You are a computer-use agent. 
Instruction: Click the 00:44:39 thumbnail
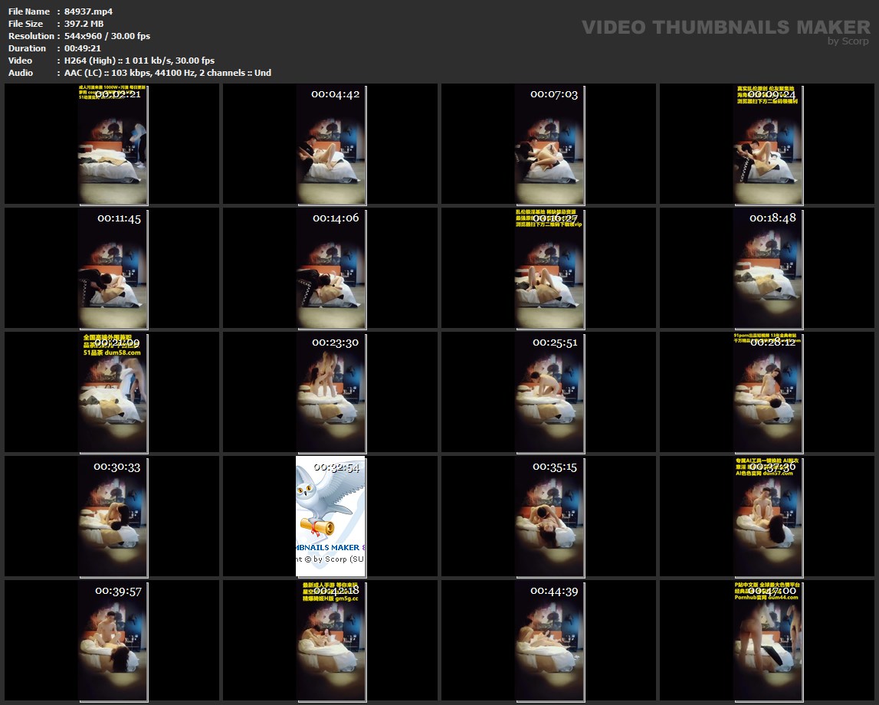(549, 641)
